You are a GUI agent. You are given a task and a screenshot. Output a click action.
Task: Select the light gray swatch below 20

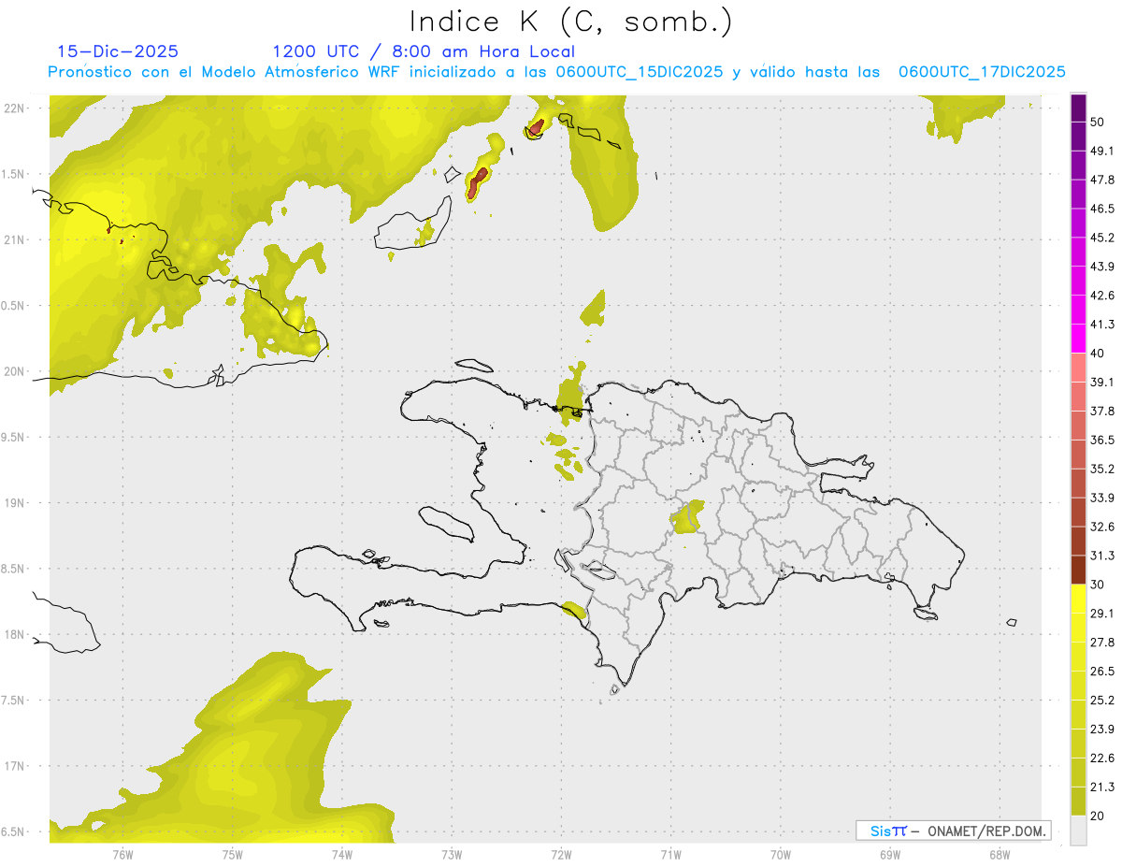1078,830
